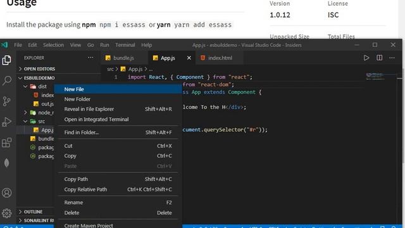Image resolution: width=405 pixels, height=228 pixels.
Task: Open the Explorer view icon
Action: point(7,60)
